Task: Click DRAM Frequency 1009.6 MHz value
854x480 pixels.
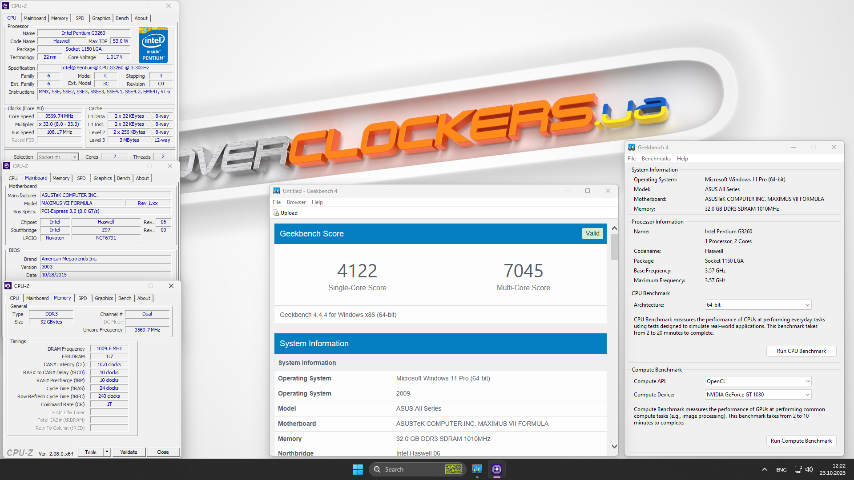Action: (109, 348)
